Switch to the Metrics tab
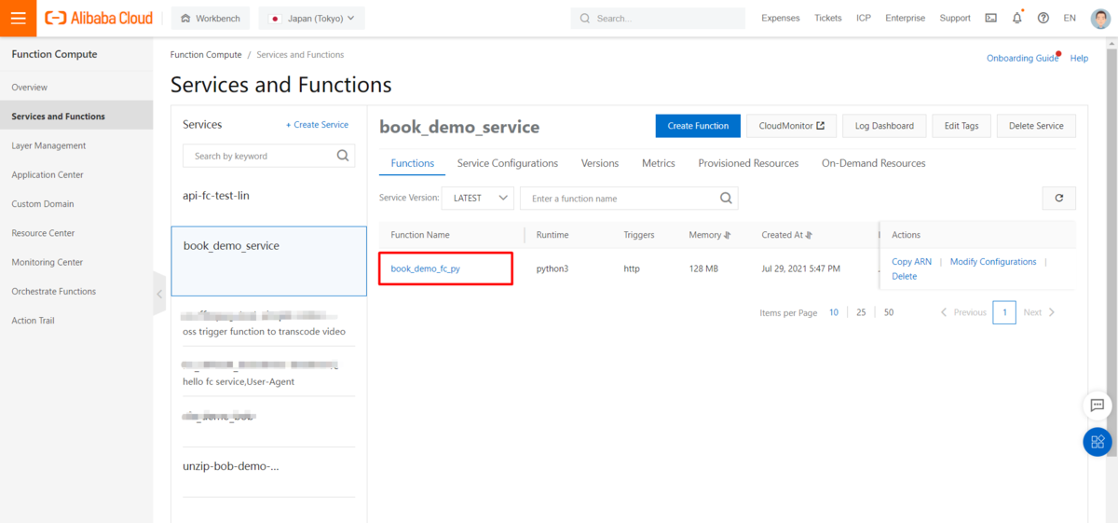1118x523 pixels. (x=659, y=163)
